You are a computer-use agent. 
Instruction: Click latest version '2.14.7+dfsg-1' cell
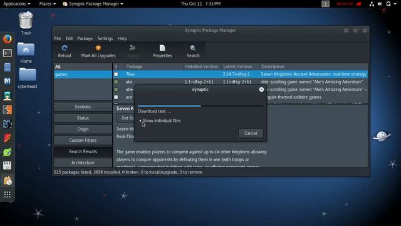pyautogui.click(x=236, y=74)
